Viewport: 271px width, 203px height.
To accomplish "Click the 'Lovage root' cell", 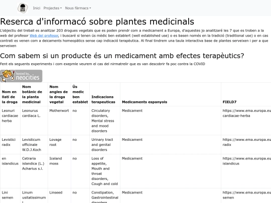I will click(59, 145).
